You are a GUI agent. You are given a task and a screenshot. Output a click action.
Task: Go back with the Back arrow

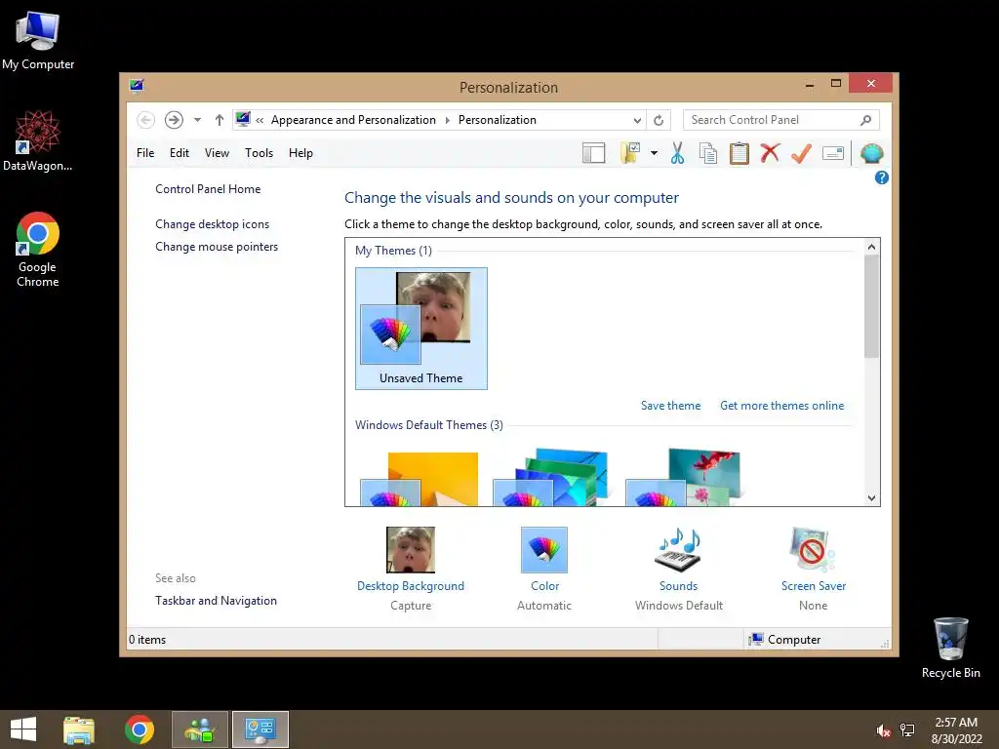pyautogui.click(x=145, y=120)
